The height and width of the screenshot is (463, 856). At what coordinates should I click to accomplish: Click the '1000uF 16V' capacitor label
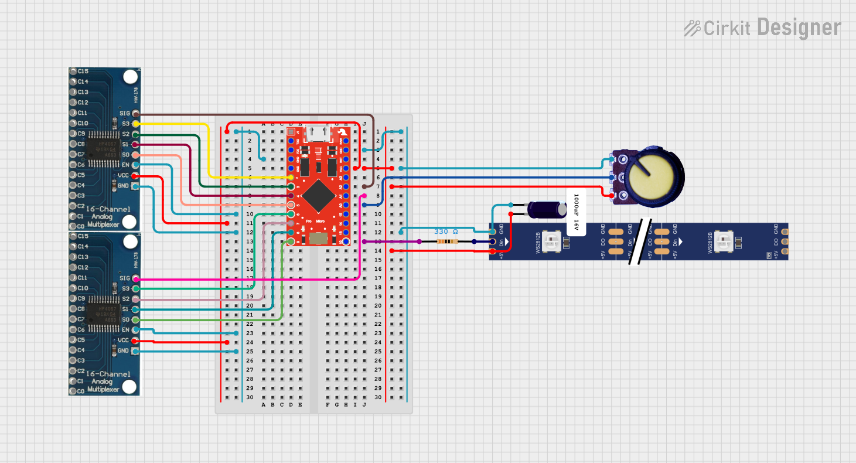click(x=576, y=212)
